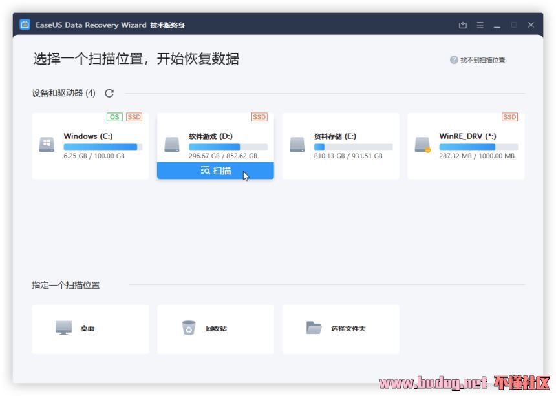Click the recycle bin icon
The image size is (556, 396).
(x=188, y=328)
